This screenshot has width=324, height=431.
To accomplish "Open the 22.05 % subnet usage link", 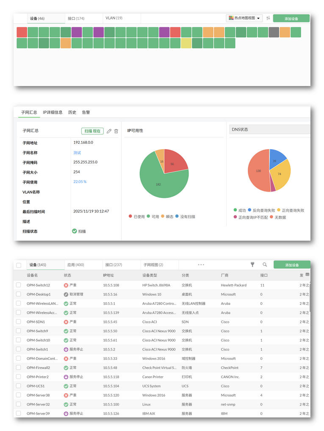I will 80,182.
